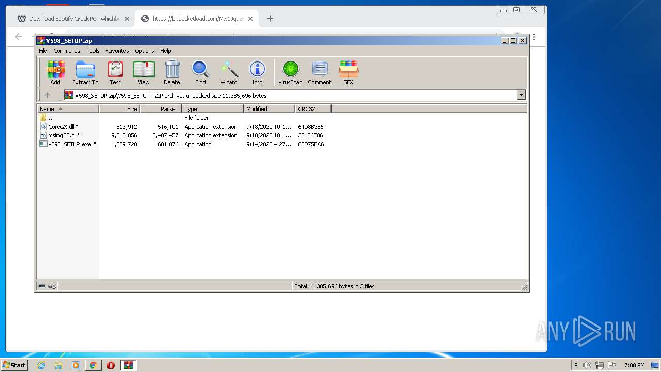The height and width of the screenshot is (372, 661).
Task: Start the VirusScan tool
Action: (290, 72)
